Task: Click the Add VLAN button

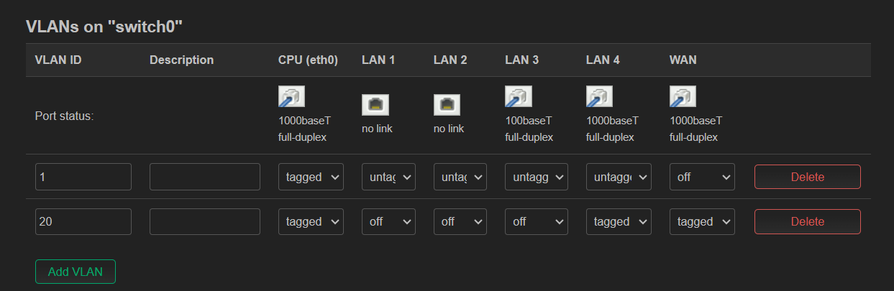Action: click(76, 272)
